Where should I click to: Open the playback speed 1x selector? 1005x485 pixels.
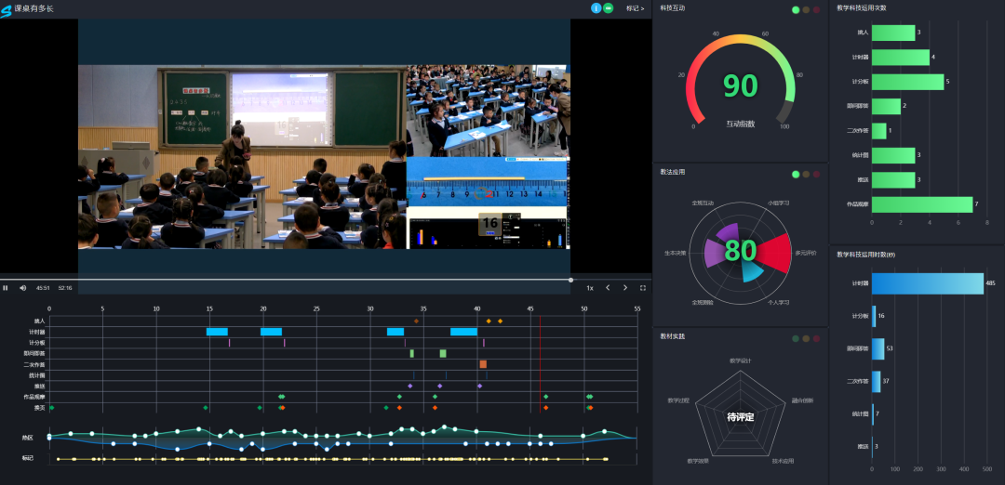[x=589, y=288]
